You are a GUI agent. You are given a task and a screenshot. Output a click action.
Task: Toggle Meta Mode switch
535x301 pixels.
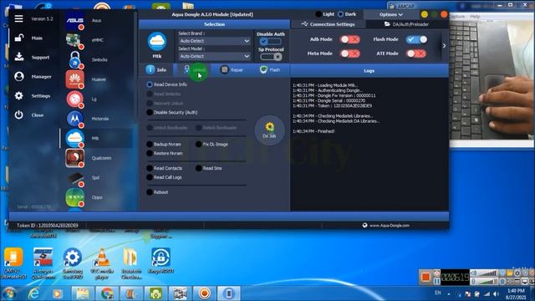pyautogui.click(x=349, y=54)
